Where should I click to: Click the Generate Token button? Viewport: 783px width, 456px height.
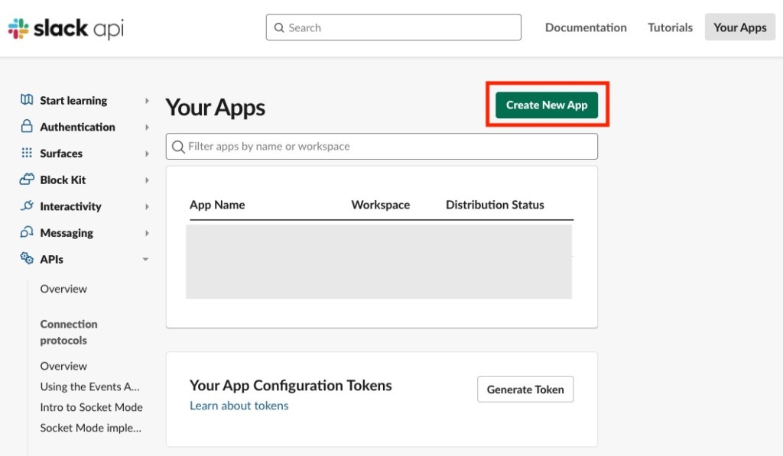[525, 389]
